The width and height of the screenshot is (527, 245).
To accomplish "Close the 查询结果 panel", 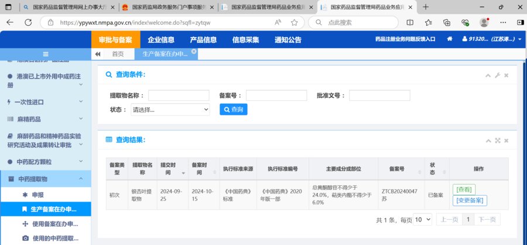I will click(x=506, y=141).
